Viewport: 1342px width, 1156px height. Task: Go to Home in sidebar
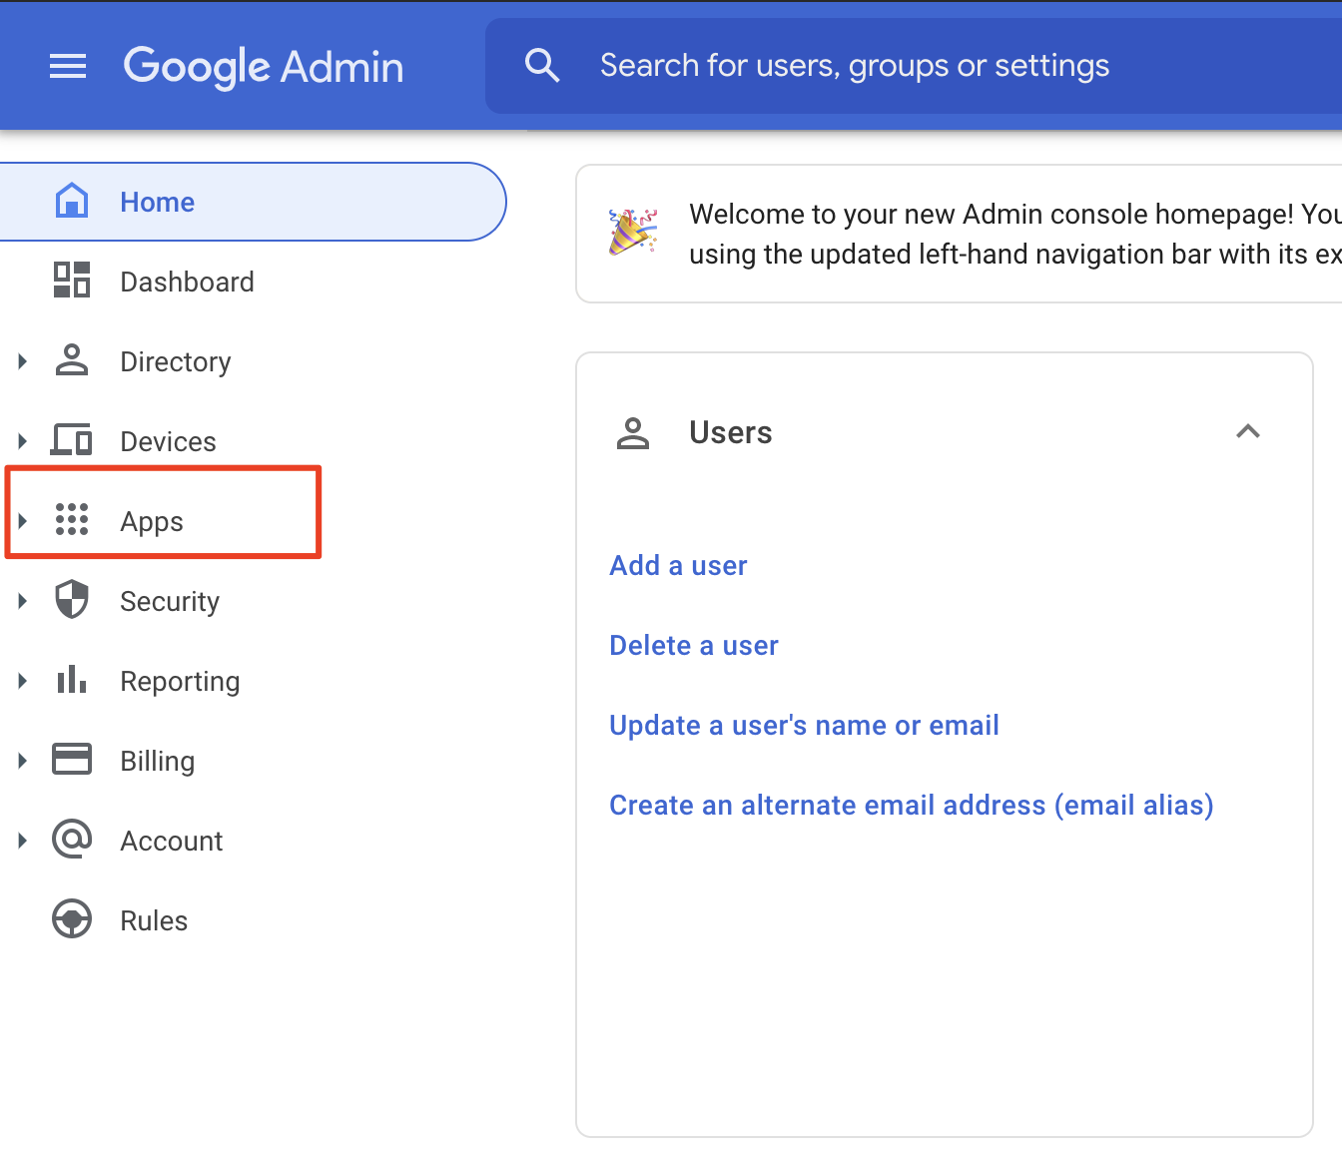point(252,202)
